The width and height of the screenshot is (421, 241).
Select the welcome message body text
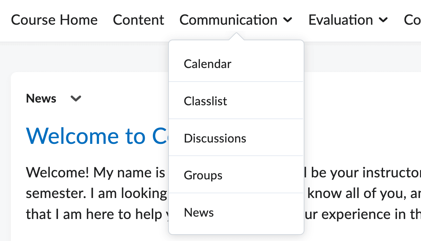(x=85, y=193)
